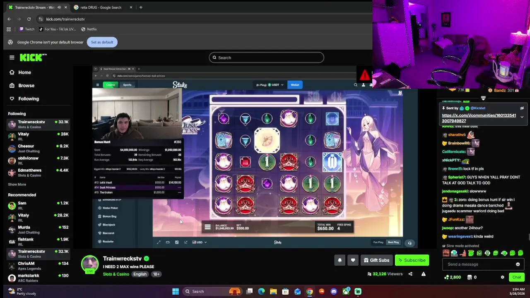The image size is (530, 298).
Task: Click the Gift Subs button
Action: click(376, 260)
